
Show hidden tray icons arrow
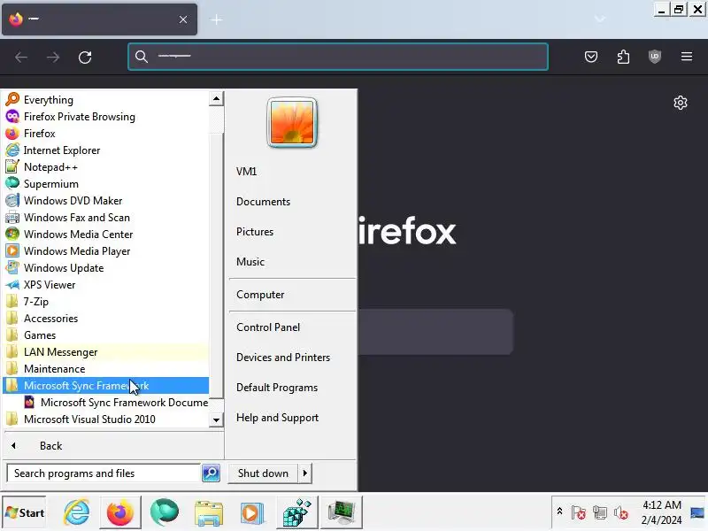click(x=559, y=512)
